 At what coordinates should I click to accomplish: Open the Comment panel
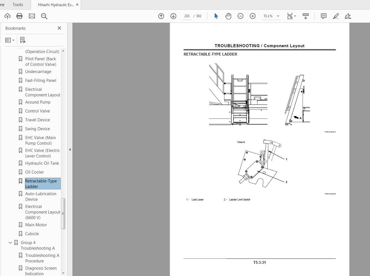pyautogui.click(x=323, y=16)
